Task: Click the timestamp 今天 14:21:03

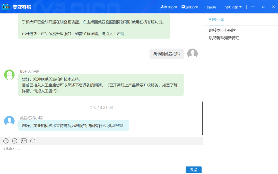Action: click(101, 108)
